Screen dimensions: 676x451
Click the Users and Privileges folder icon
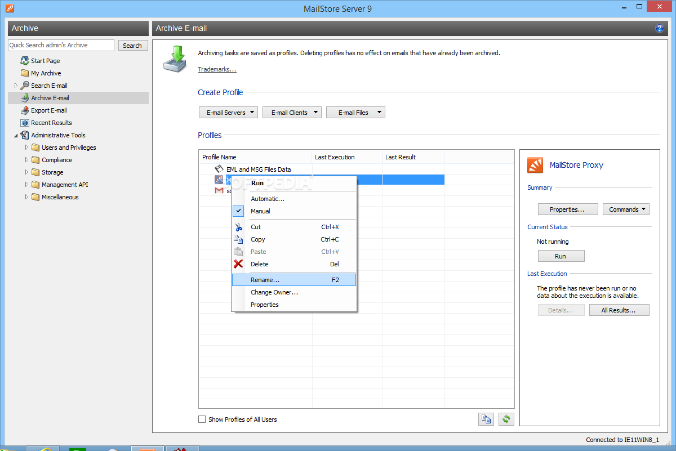tap(35, 148)
